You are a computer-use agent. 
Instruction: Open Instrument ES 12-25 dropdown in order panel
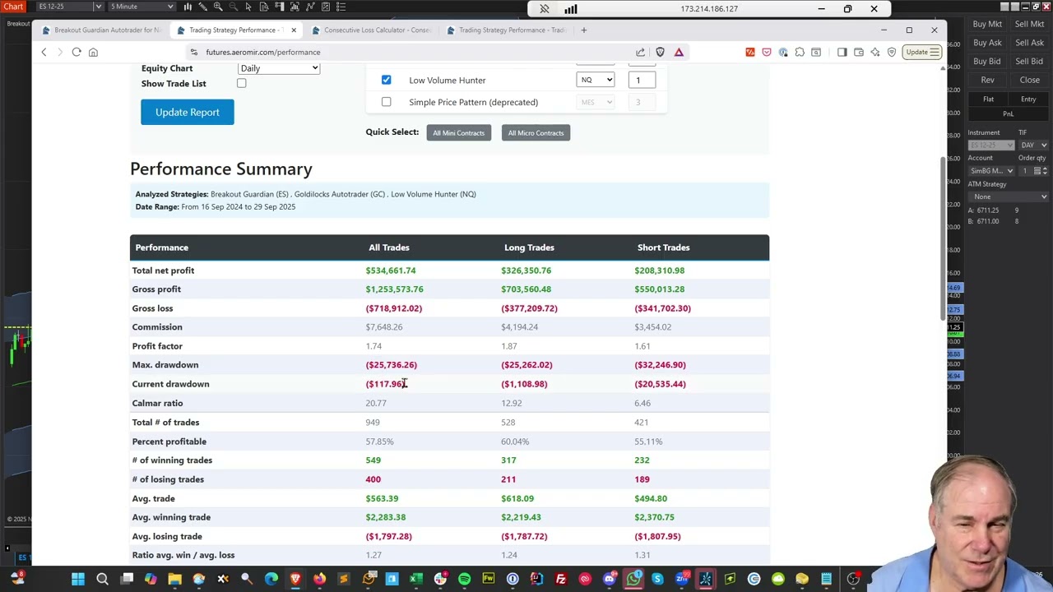coord(991,145)
